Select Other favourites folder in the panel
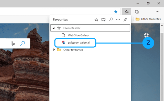 (x=73, y=50)
